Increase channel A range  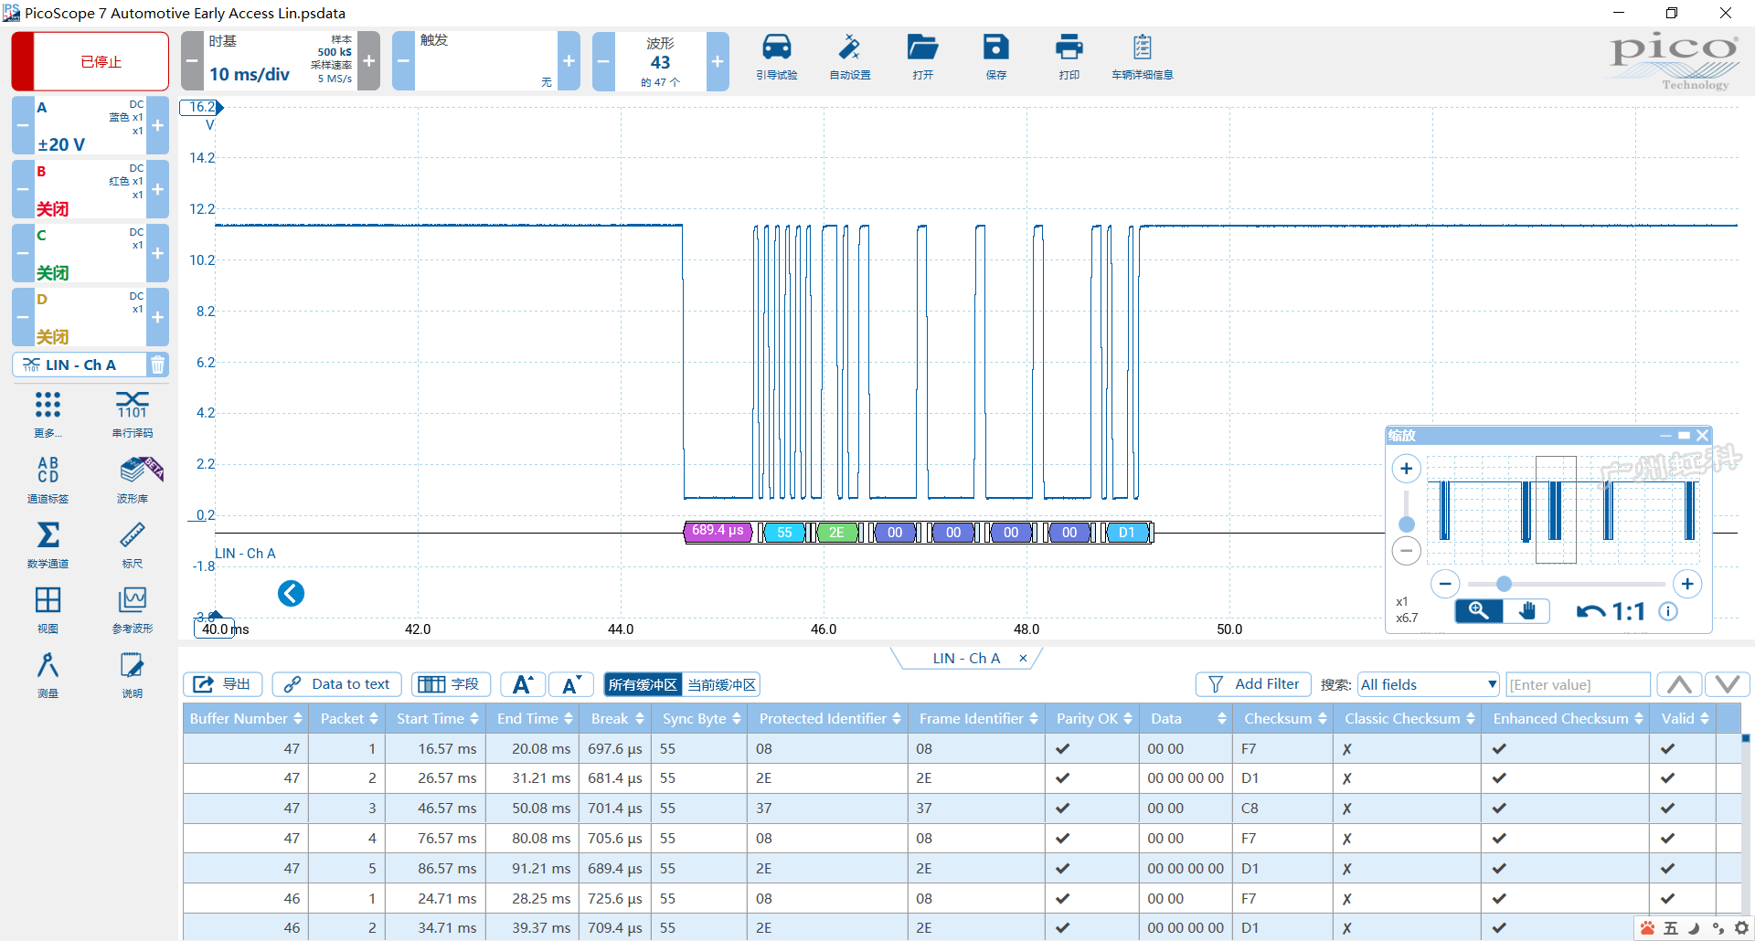158,125
